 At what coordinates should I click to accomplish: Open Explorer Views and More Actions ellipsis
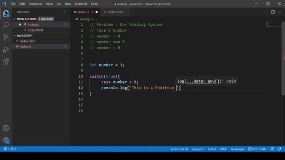[65, 12]
